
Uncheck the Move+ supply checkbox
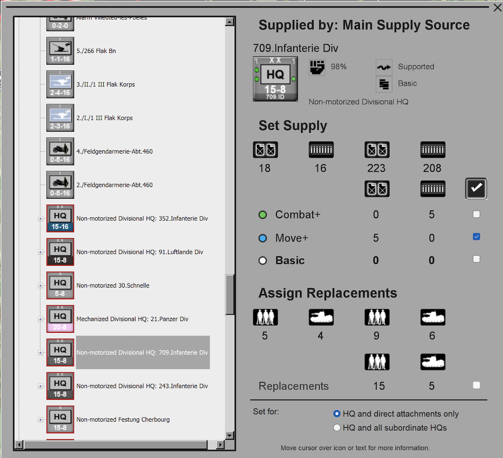(476, 237)
